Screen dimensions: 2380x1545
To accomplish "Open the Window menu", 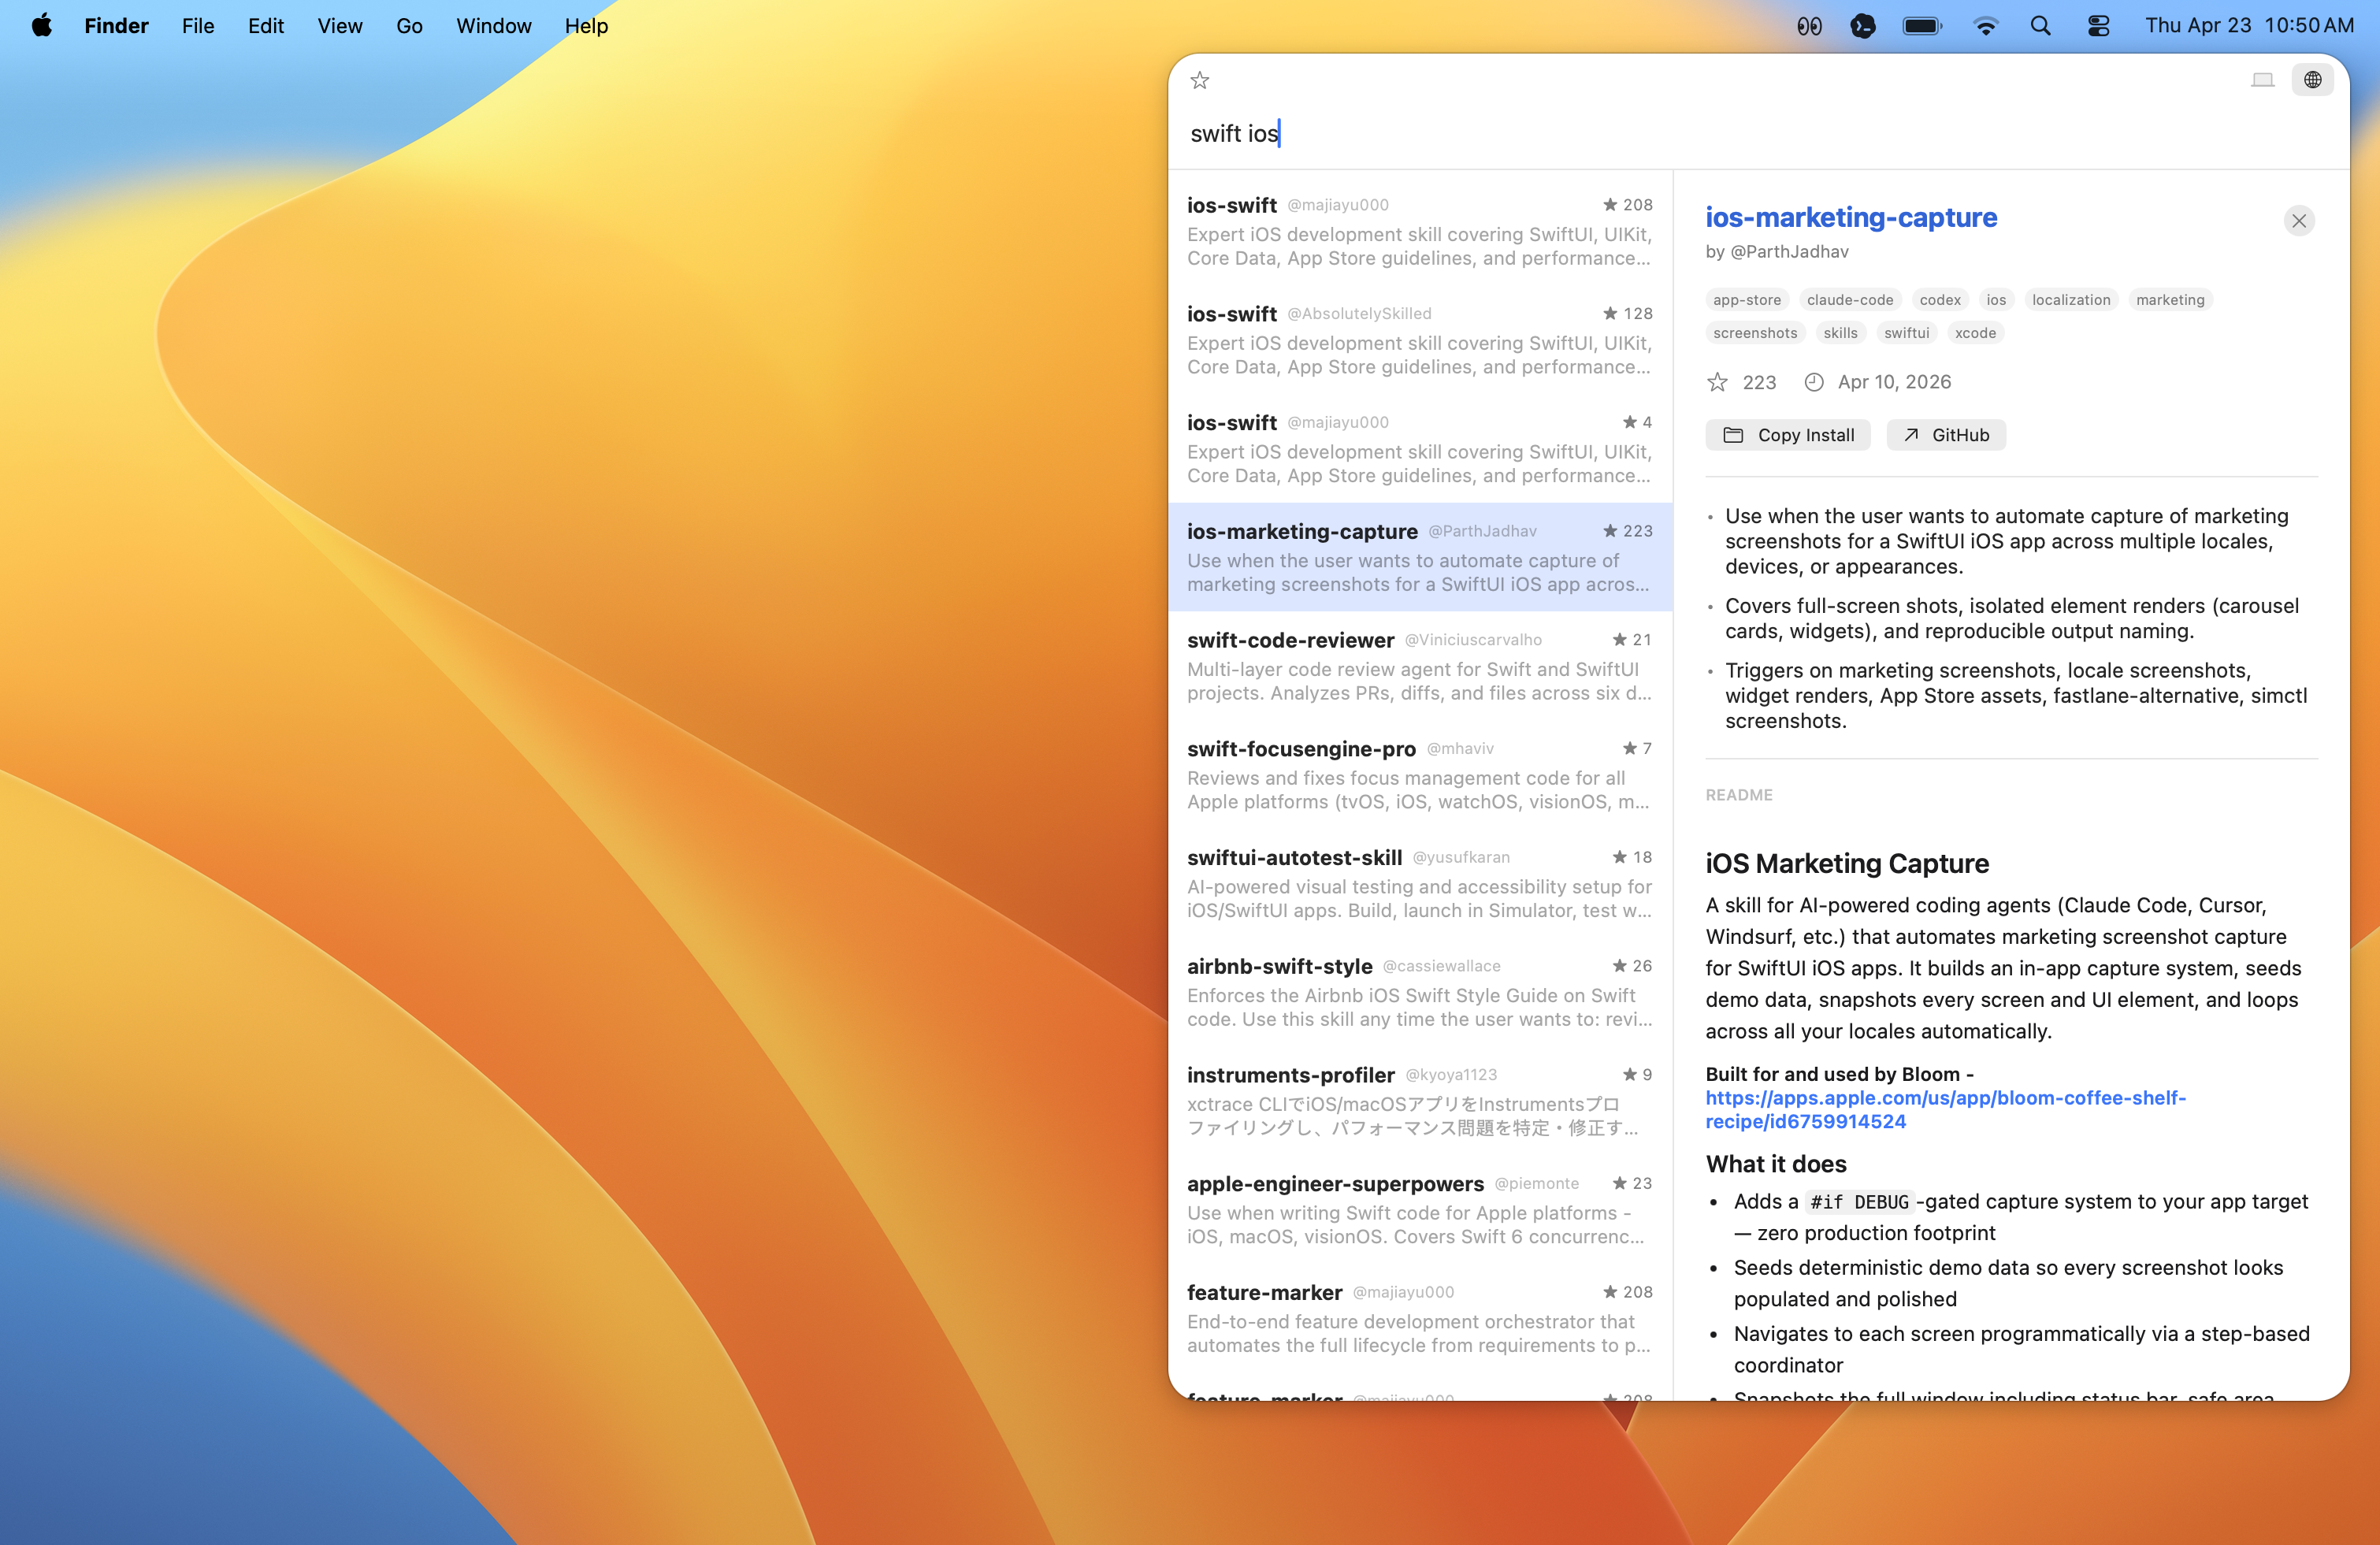I will [x=494, y=26].
